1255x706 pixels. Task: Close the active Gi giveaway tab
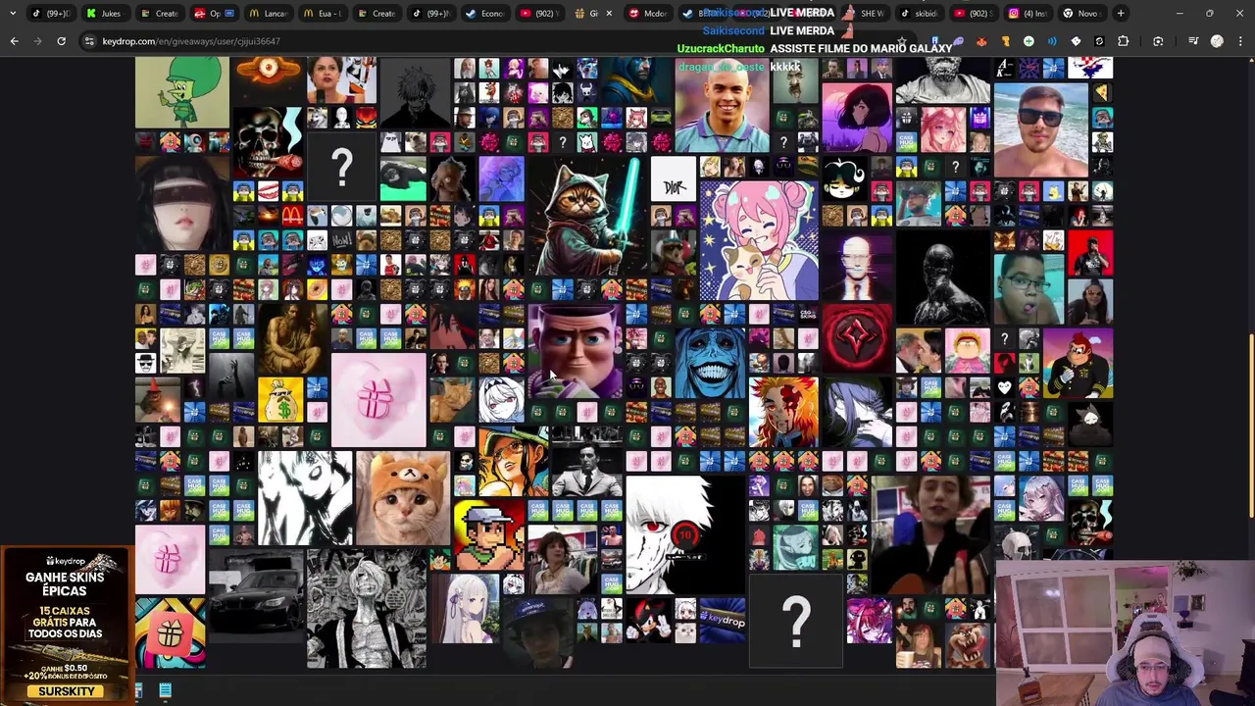[608, 14]
